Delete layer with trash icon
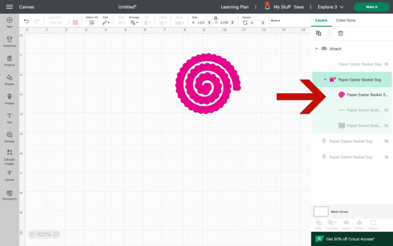393x246 pixels. (x=341, y=34)
